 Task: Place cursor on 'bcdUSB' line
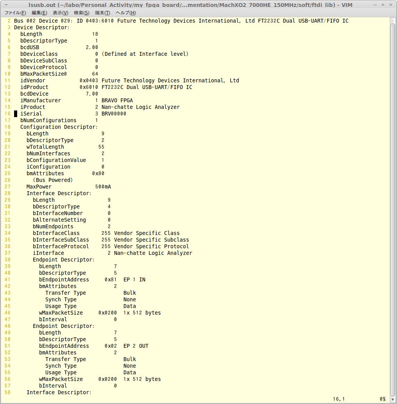coord(30,47)
